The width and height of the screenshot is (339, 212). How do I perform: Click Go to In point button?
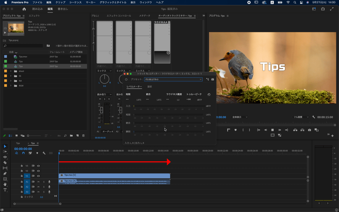coord(259,130)
